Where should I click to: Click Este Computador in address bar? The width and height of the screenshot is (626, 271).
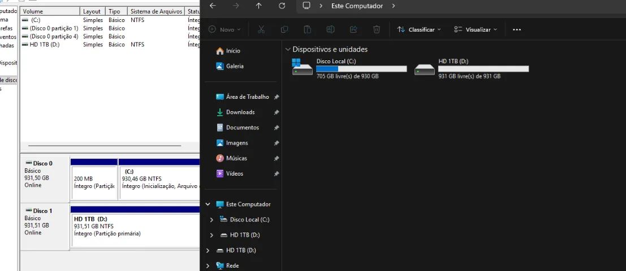point(357,6)
